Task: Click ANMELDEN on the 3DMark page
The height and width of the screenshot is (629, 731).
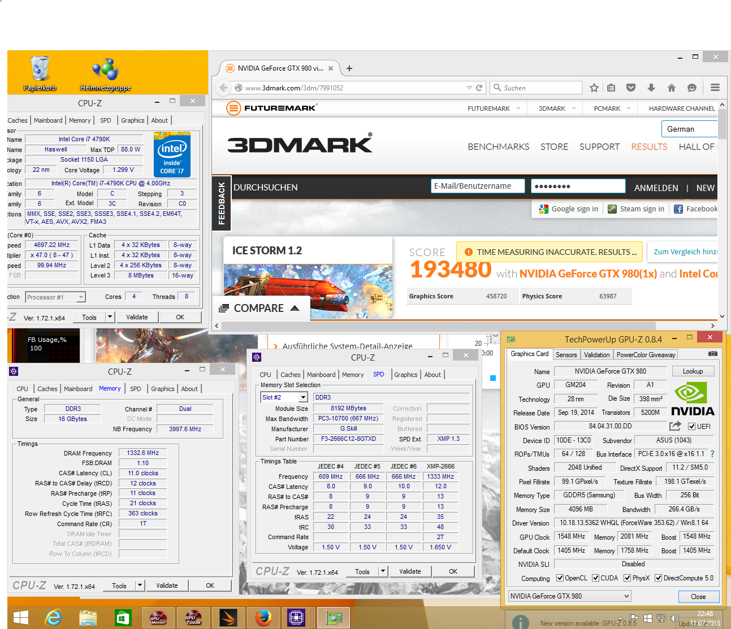Action: (x=656, y=188)
